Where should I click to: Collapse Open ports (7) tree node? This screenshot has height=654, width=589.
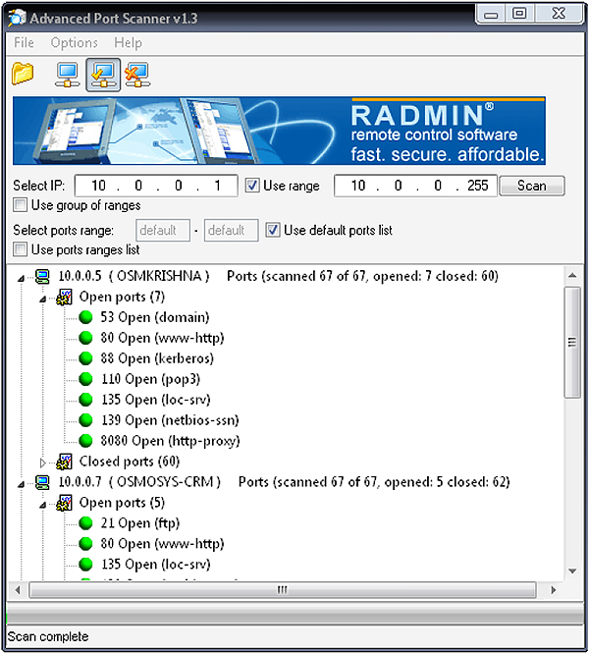tap(42, 300)
